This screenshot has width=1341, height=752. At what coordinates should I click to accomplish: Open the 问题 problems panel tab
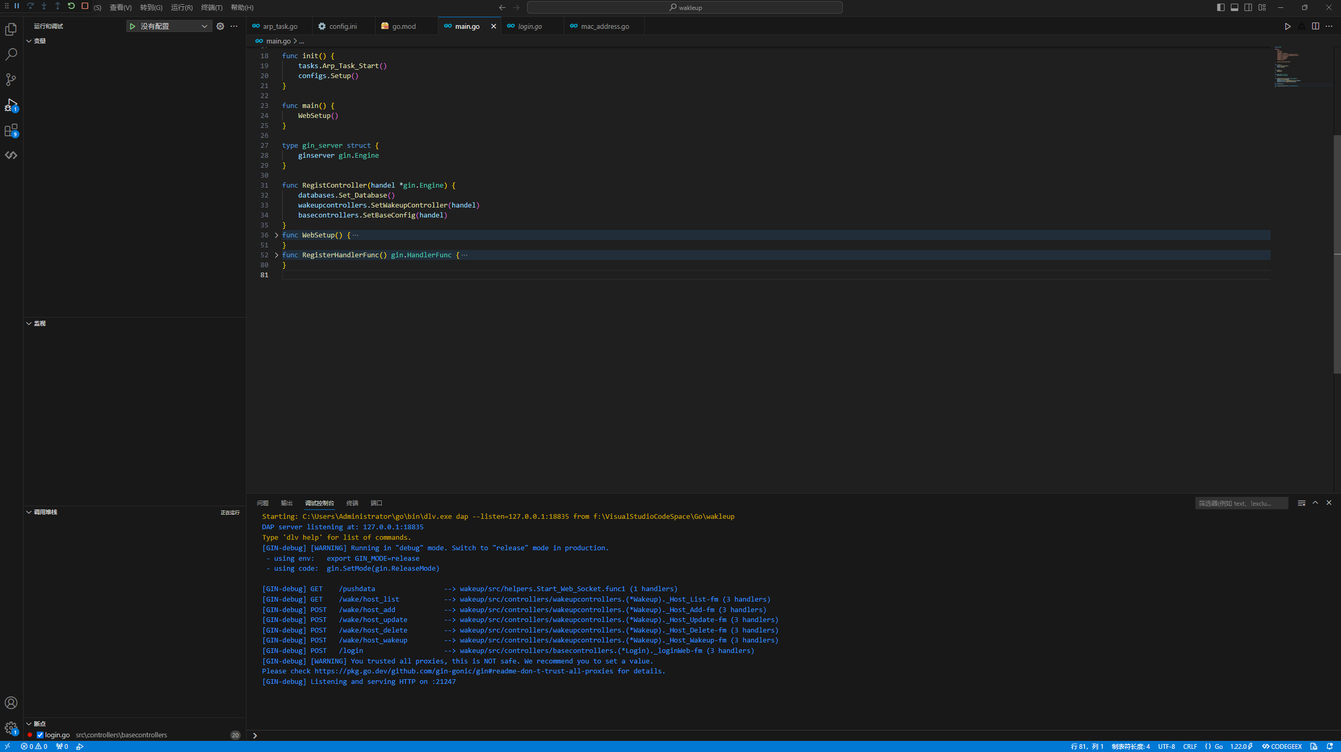pyautogui.click(x=263, y=503)
